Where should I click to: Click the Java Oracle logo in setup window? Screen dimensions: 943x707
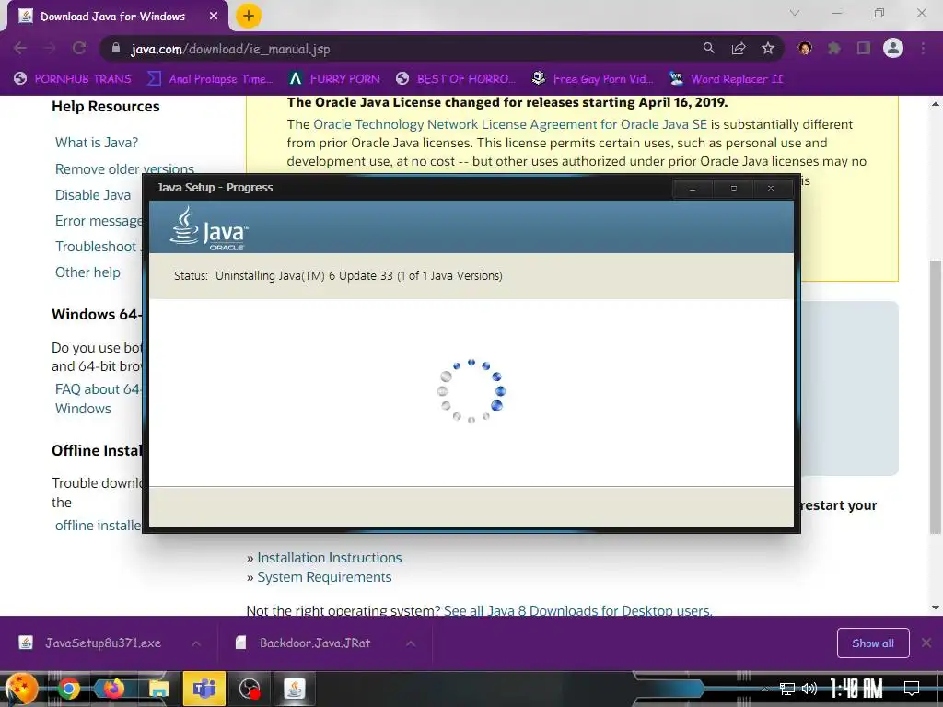[x=208, y=228]
